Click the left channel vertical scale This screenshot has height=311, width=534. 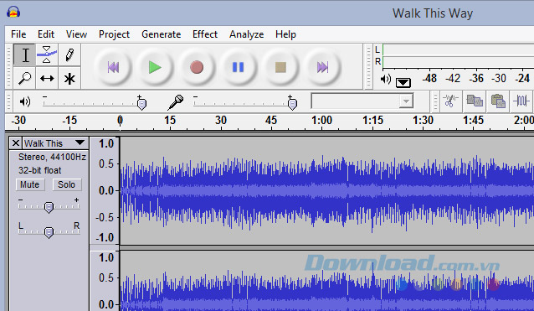pyautogui.click(x=105, y=191)
